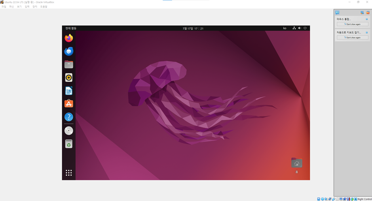Click 현재 활동 activities button

click(x=71, y=28)
